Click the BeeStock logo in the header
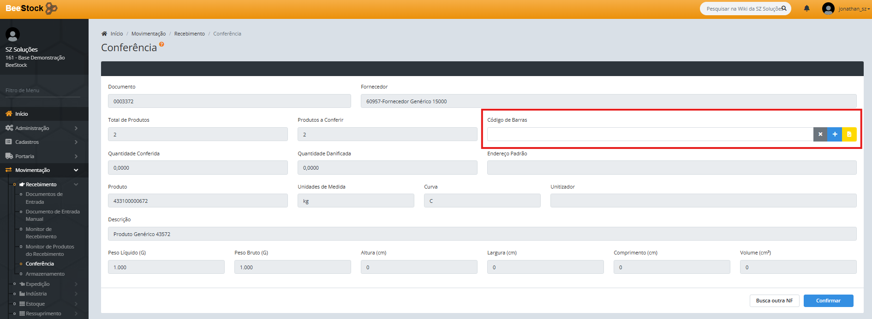The height and width of the screenshot is (319, 872). coord(31,8)
